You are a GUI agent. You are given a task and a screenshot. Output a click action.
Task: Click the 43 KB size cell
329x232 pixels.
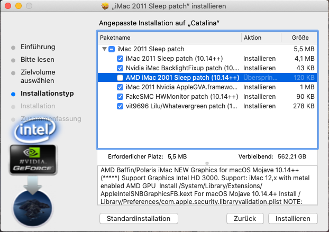point(306,68)
